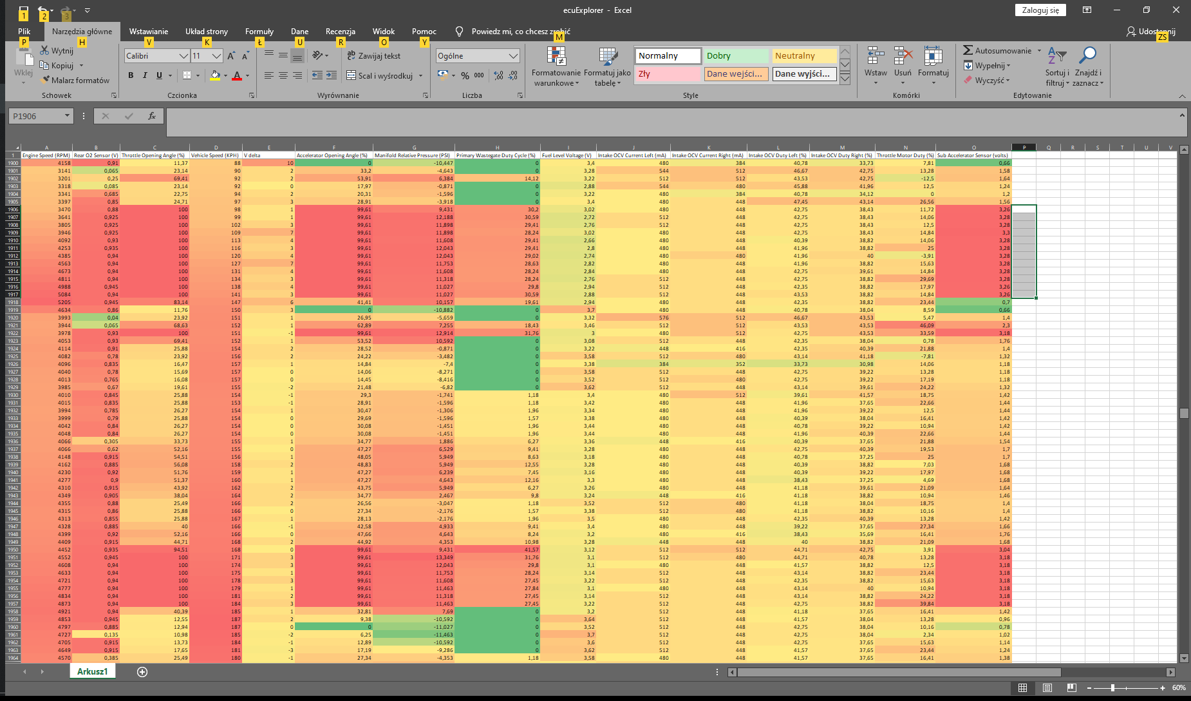1191x701 pixels.
Task: Adjust the zoom slider in status bar
Action: pos(1112,688)
